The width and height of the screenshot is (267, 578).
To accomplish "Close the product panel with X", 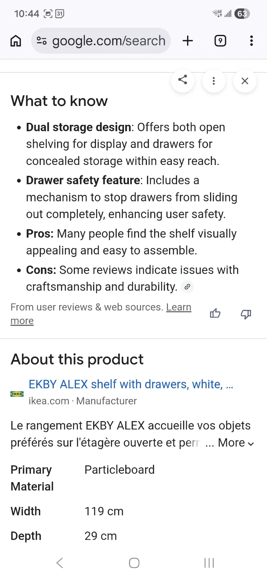I will coord(245,81).
